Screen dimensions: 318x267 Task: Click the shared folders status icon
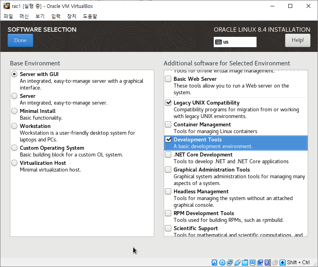[x=245, y=263]
